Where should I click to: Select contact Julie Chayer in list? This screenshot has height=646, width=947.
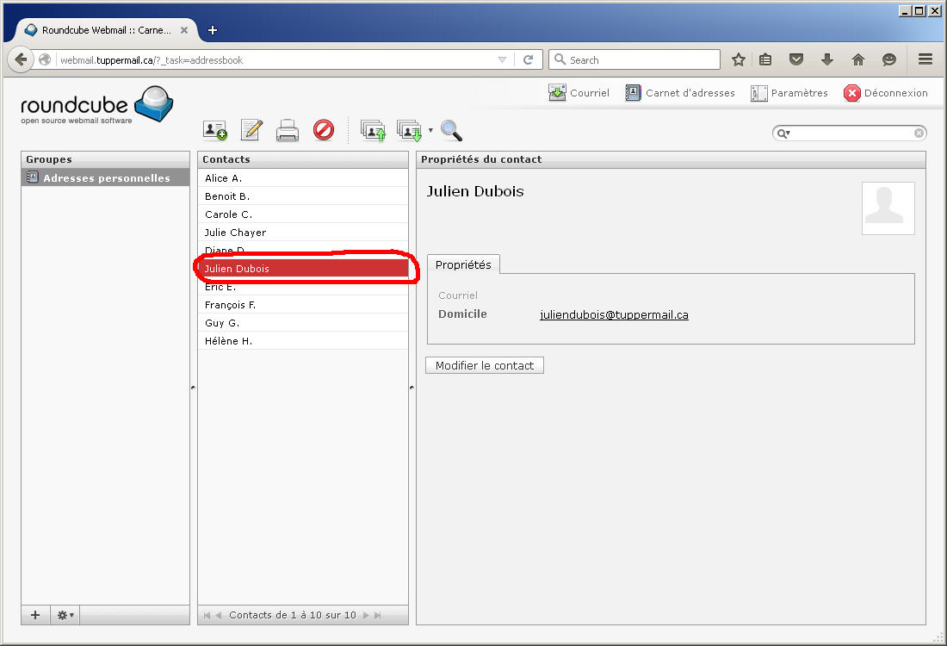[235, 233]
